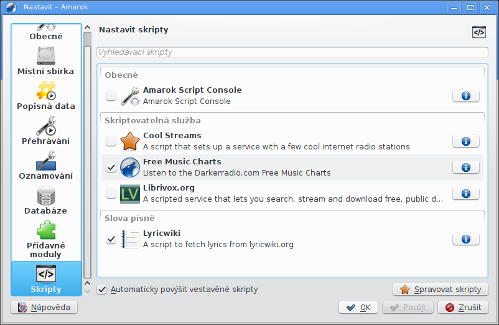Enable the Librivox.org script

click(111, 193)
